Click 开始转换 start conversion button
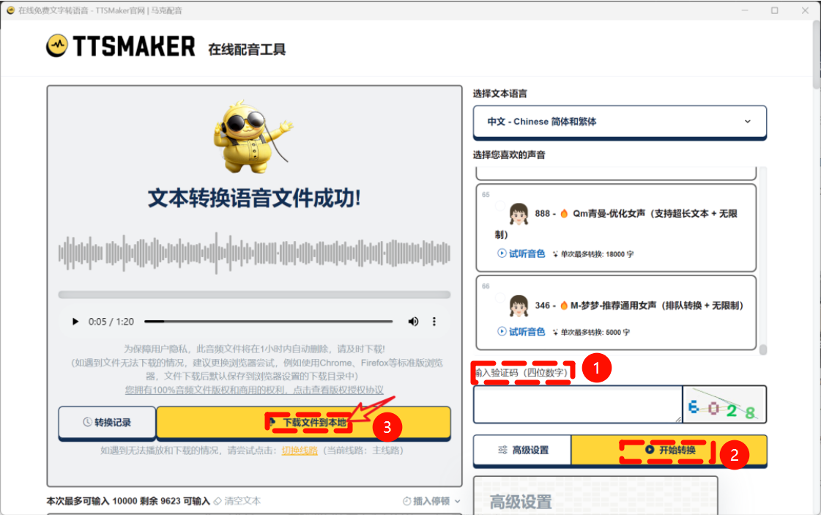 [669, 450]
